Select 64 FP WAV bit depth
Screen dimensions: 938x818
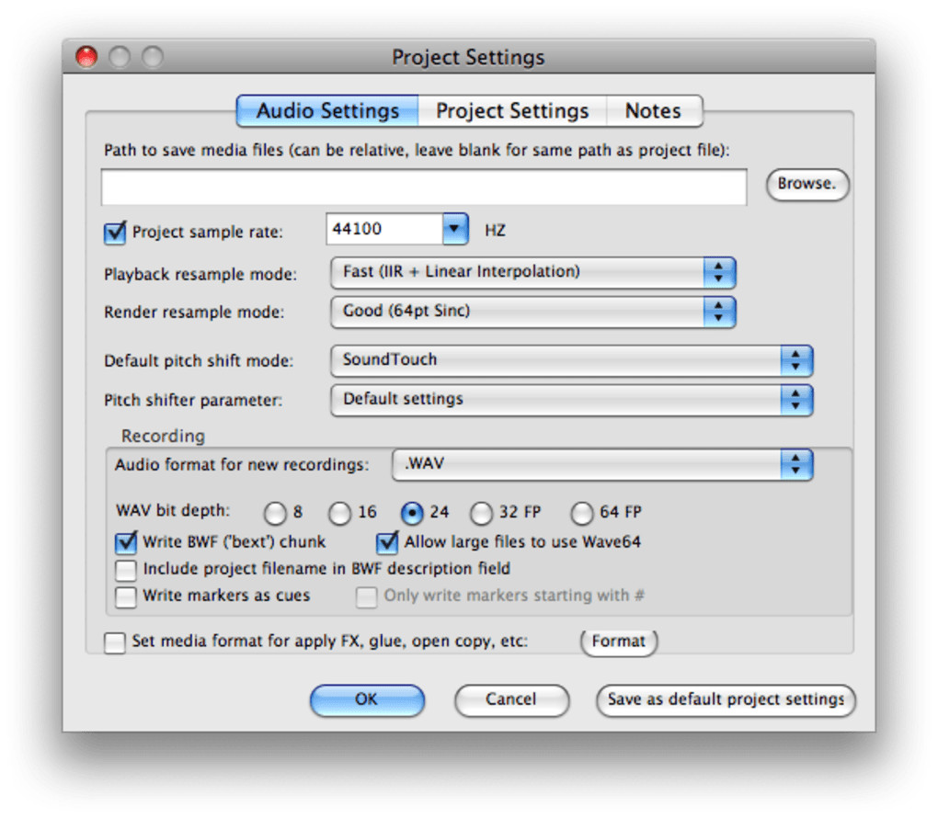(x=582, y=513)
